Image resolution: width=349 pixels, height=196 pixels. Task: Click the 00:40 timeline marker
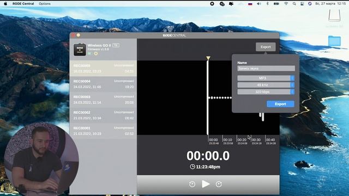(270, 140)
